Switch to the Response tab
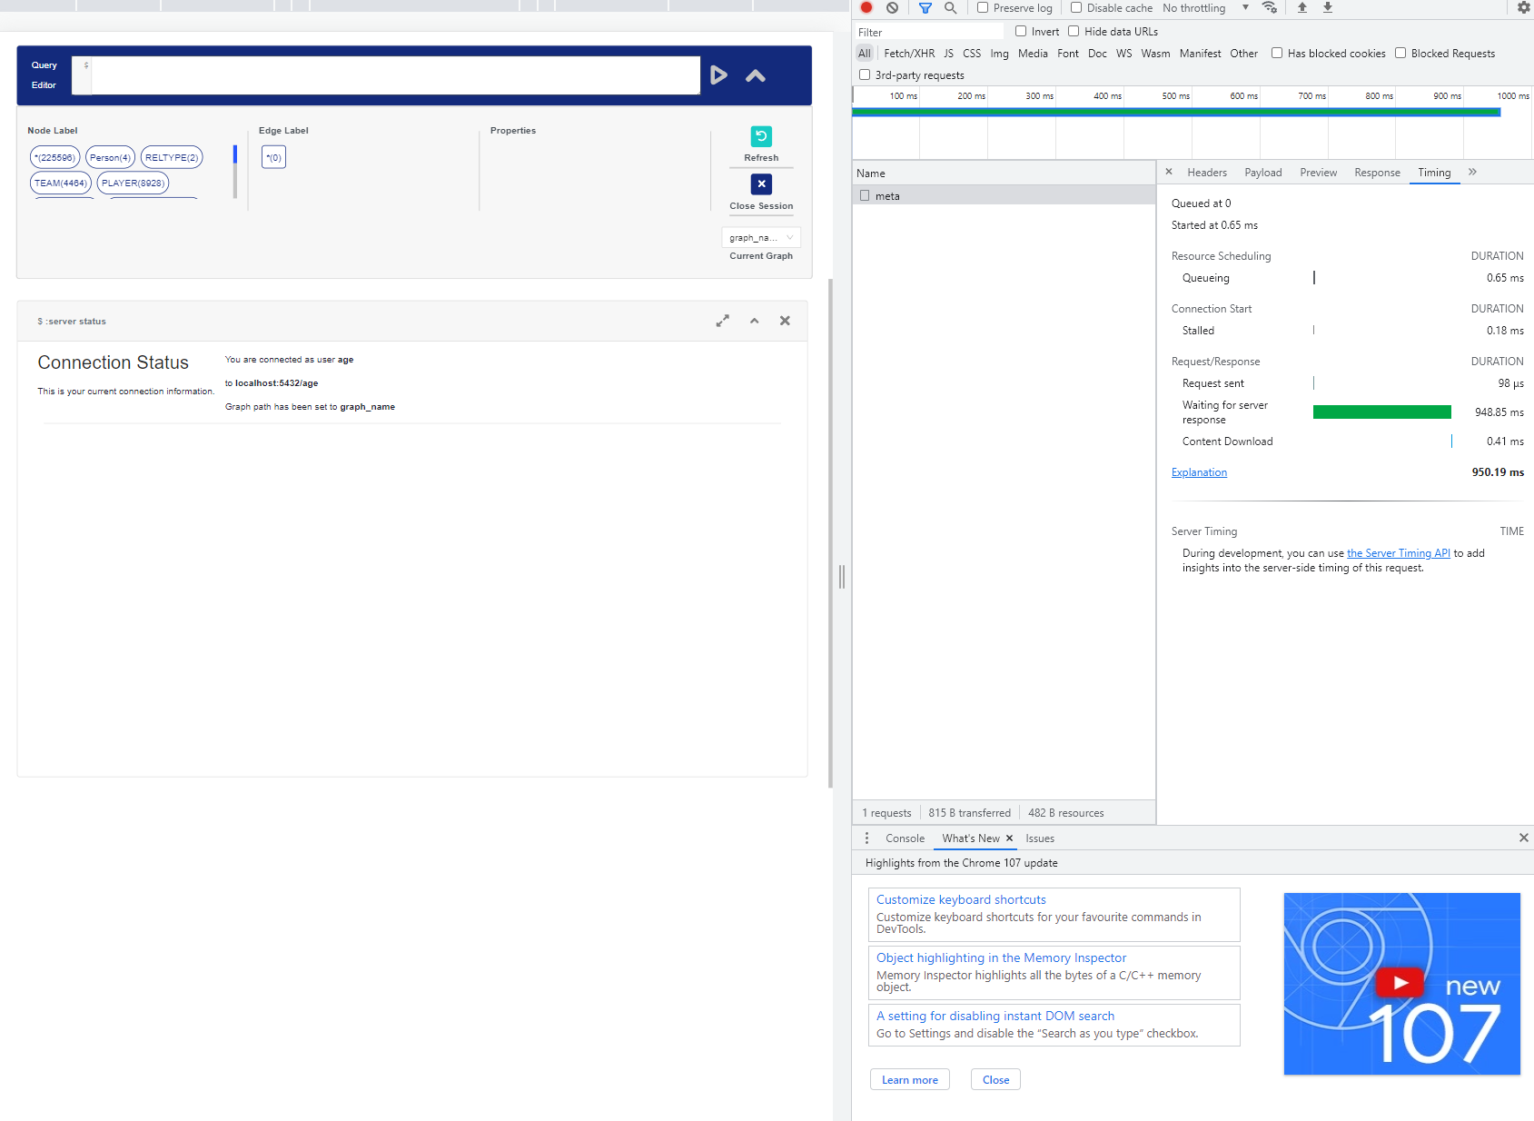Screen dimensions: 1534x1121 click(1378, 173)
